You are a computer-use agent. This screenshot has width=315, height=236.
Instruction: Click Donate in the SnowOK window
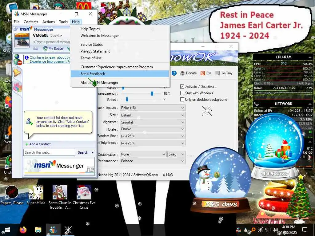click(x=188, y=73)
